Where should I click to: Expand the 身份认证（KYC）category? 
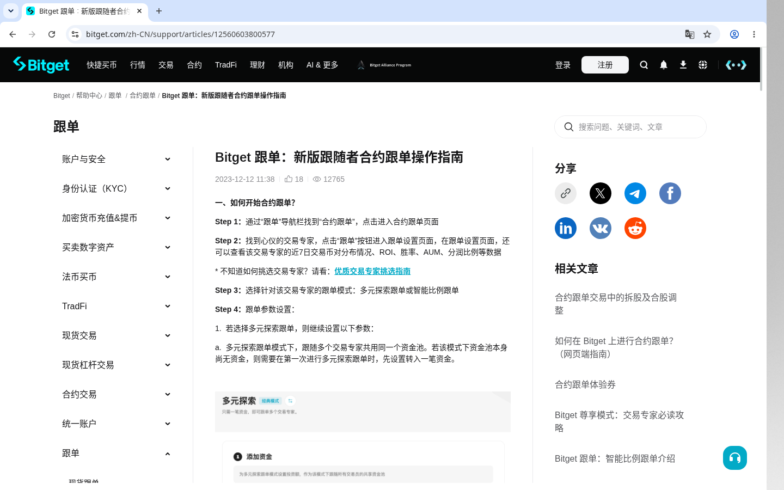(117, 188)
